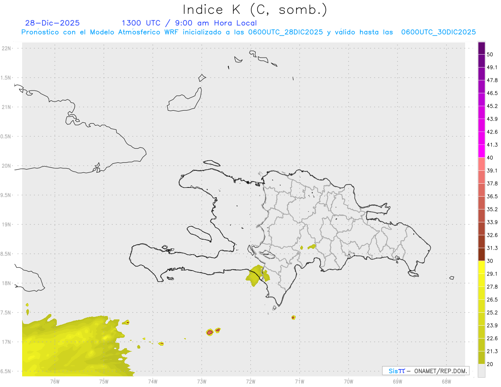The width and height of the screenshot is (501, 387).
Task: Click the '46.5' colorbar value
Action: (x=492, y=93)
